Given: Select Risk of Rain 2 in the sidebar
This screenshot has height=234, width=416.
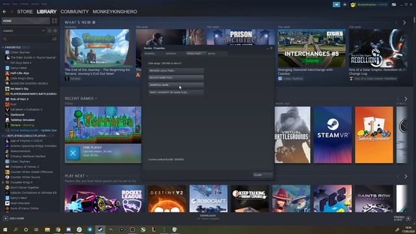Looking at the screenshot, I should [19, 99].
